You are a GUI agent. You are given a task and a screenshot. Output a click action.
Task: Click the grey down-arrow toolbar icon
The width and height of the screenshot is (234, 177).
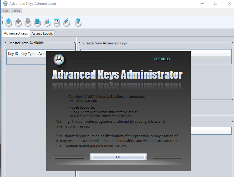click(28, 22)
